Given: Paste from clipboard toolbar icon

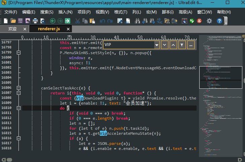Looking at the screenshot, I should [92, 21].
